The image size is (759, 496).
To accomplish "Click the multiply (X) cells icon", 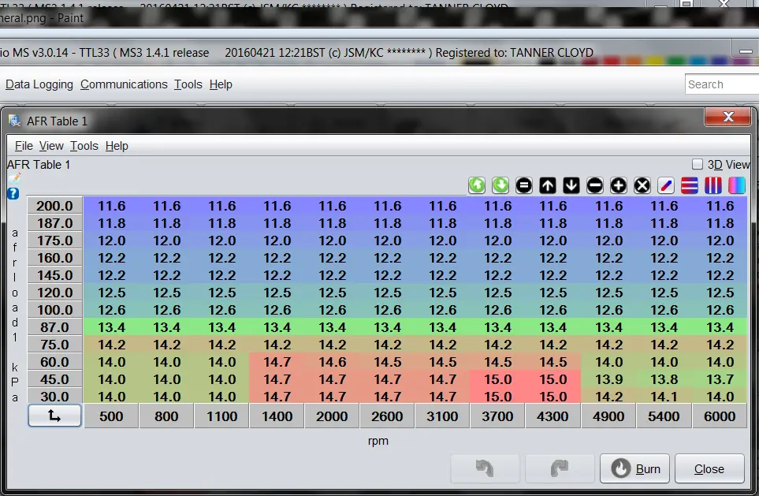I will (642, 185).
